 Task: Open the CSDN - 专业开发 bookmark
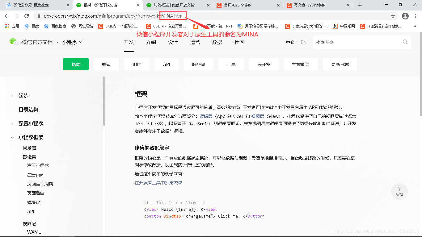tap(166, 26)
